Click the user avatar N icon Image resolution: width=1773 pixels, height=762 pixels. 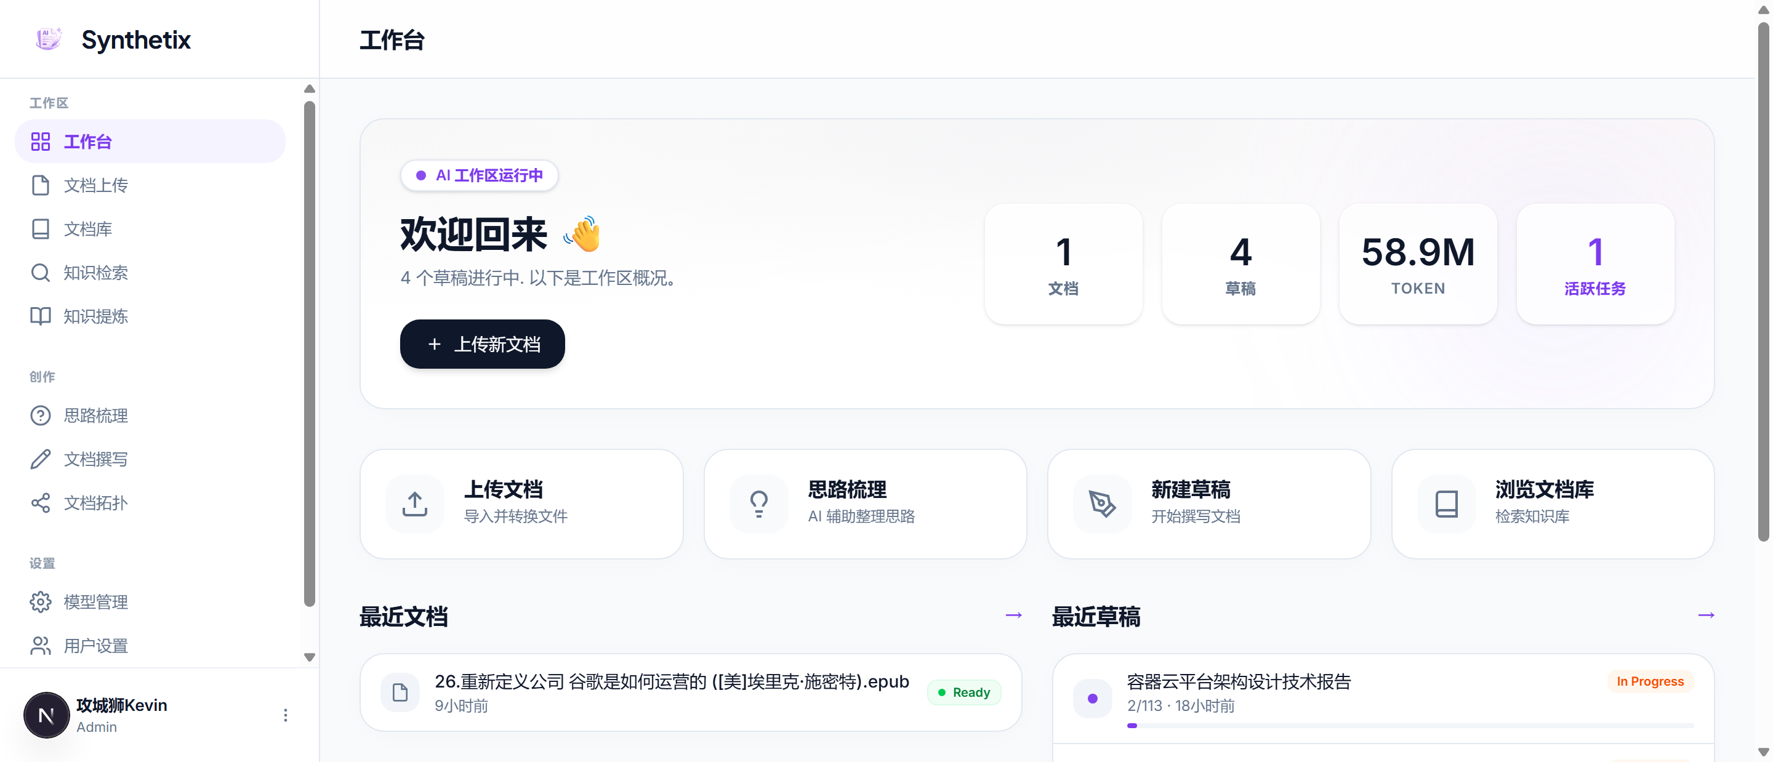coord(46,715)
